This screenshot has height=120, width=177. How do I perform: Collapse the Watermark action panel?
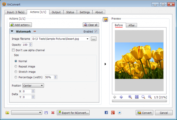tap(12, 32)
